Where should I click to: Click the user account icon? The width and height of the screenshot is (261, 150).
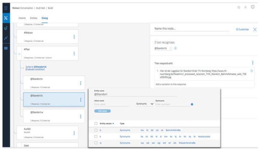[x=246, y=7]
